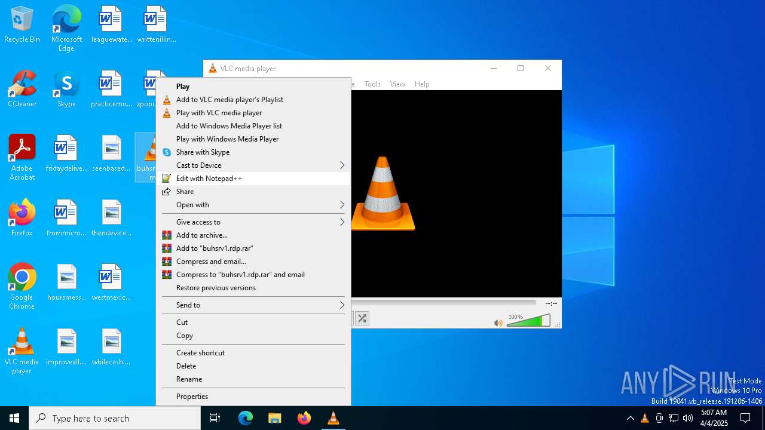
Task: Choose Add to "buhsrv1.rdp.rar"
Action: 253,248
